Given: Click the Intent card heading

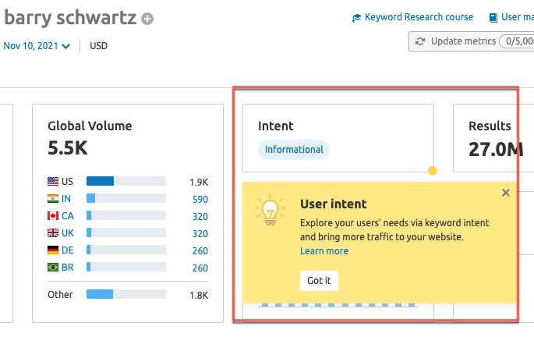Looking at the screenshot, I should tap(275, 126).
